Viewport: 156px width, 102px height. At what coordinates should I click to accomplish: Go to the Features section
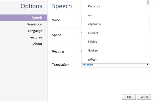[x=36, y=37]
